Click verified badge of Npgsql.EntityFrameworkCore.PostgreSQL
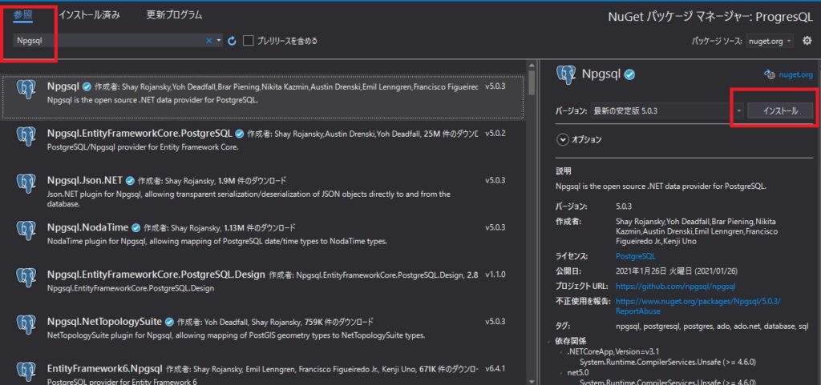This screenshot has height=385, width=821. pyautogui.click(x=239, y=134)
